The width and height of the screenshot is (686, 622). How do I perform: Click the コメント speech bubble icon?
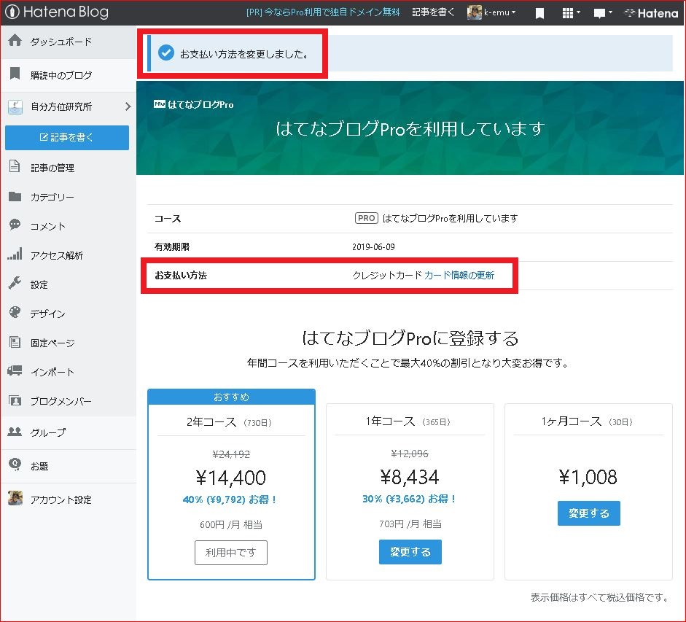(x=15, y=225)
